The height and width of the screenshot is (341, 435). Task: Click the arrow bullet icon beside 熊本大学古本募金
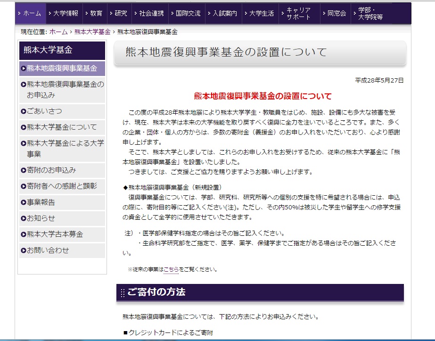[x=24, y=234]
